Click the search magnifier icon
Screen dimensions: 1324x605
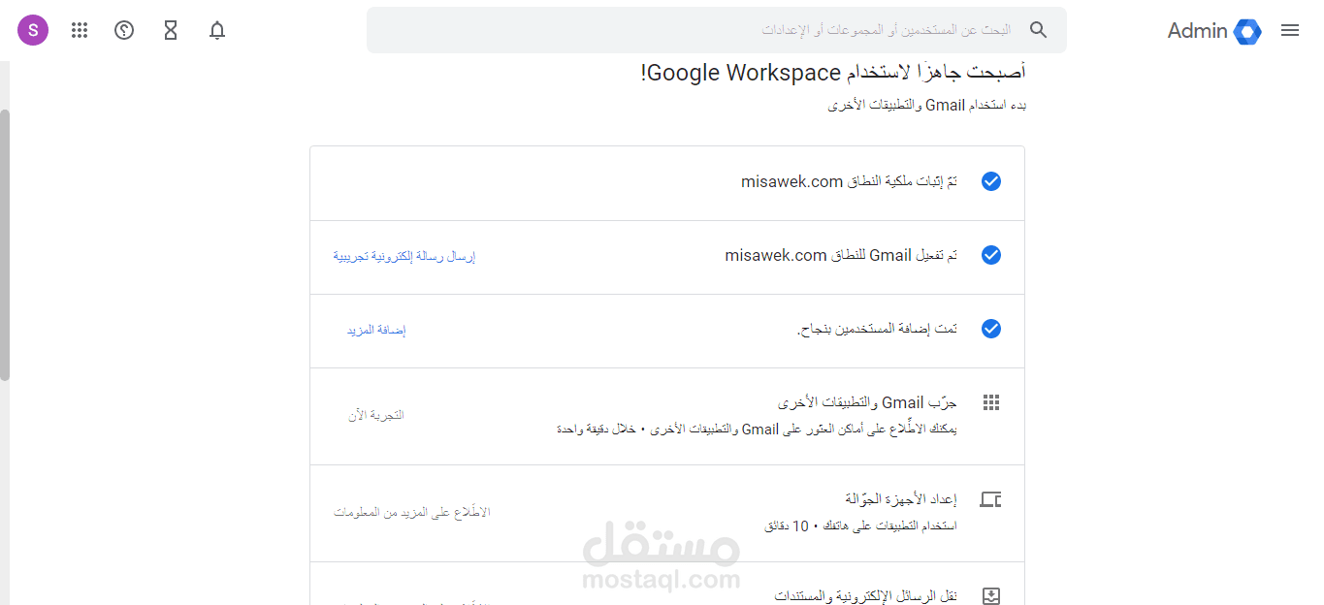tap(1039, 30)
